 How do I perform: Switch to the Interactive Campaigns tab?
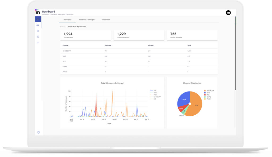point(87,20)
